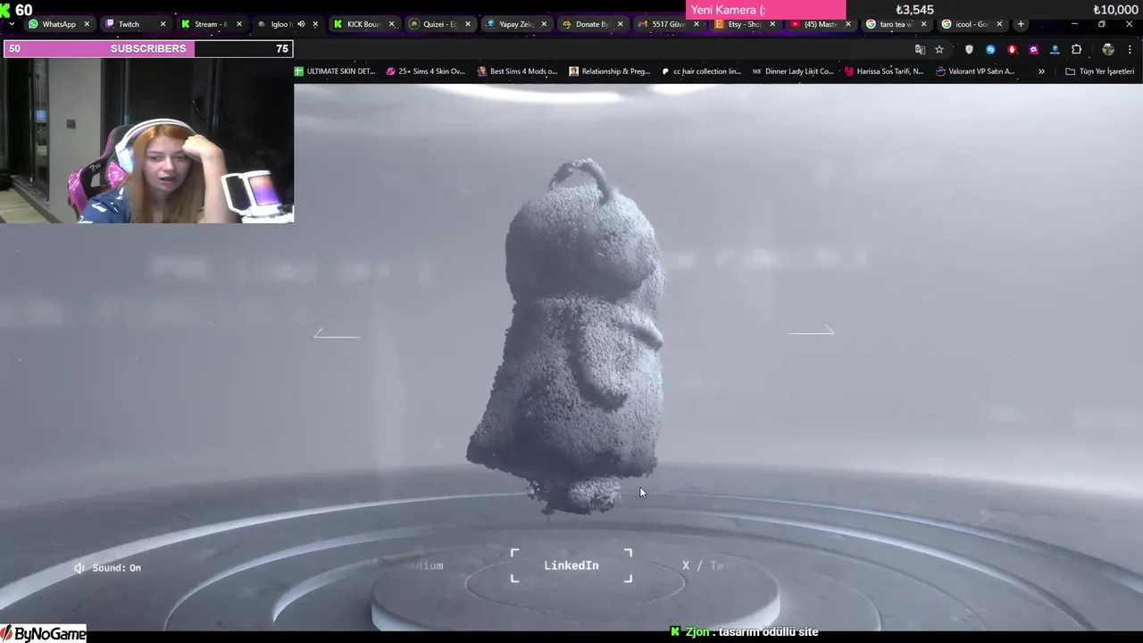Open the Chrome three-dot menu
Screen dimensions: 1143x643
click(x=1130, y=49)
